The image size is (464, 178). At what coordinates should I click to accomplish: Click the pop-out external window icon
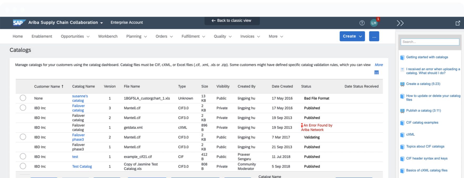458,23
